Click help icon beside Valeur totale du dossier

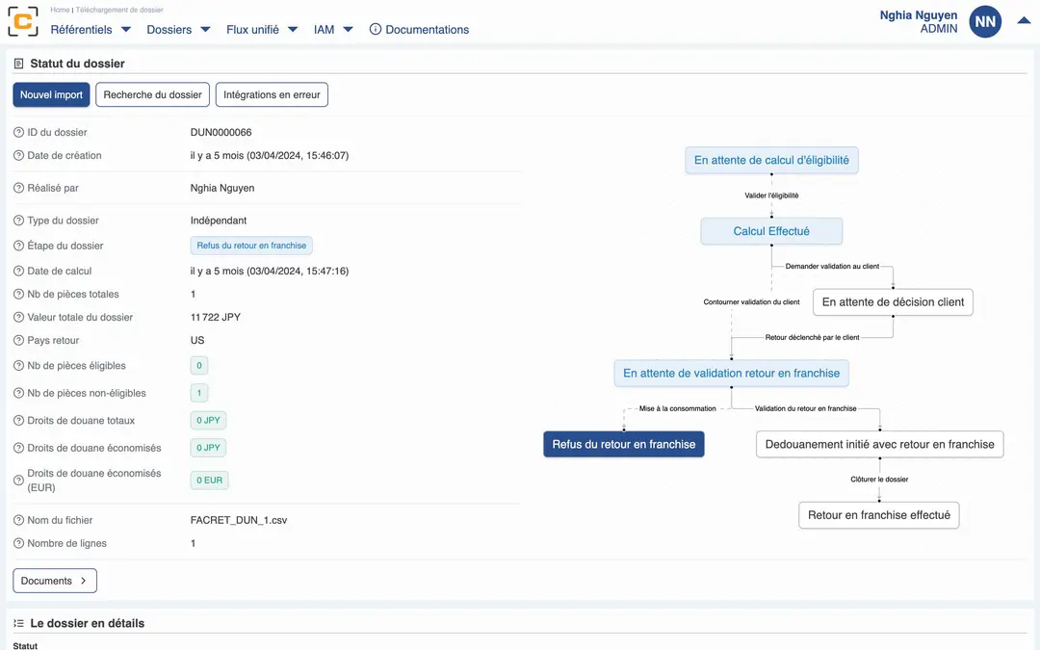(18, 318)
